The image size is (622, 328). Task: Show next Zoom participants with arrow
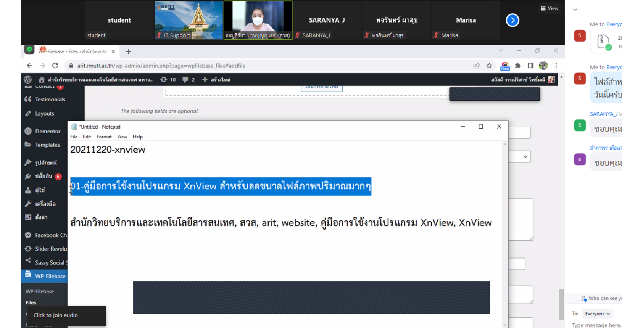(x=512, y=20)
